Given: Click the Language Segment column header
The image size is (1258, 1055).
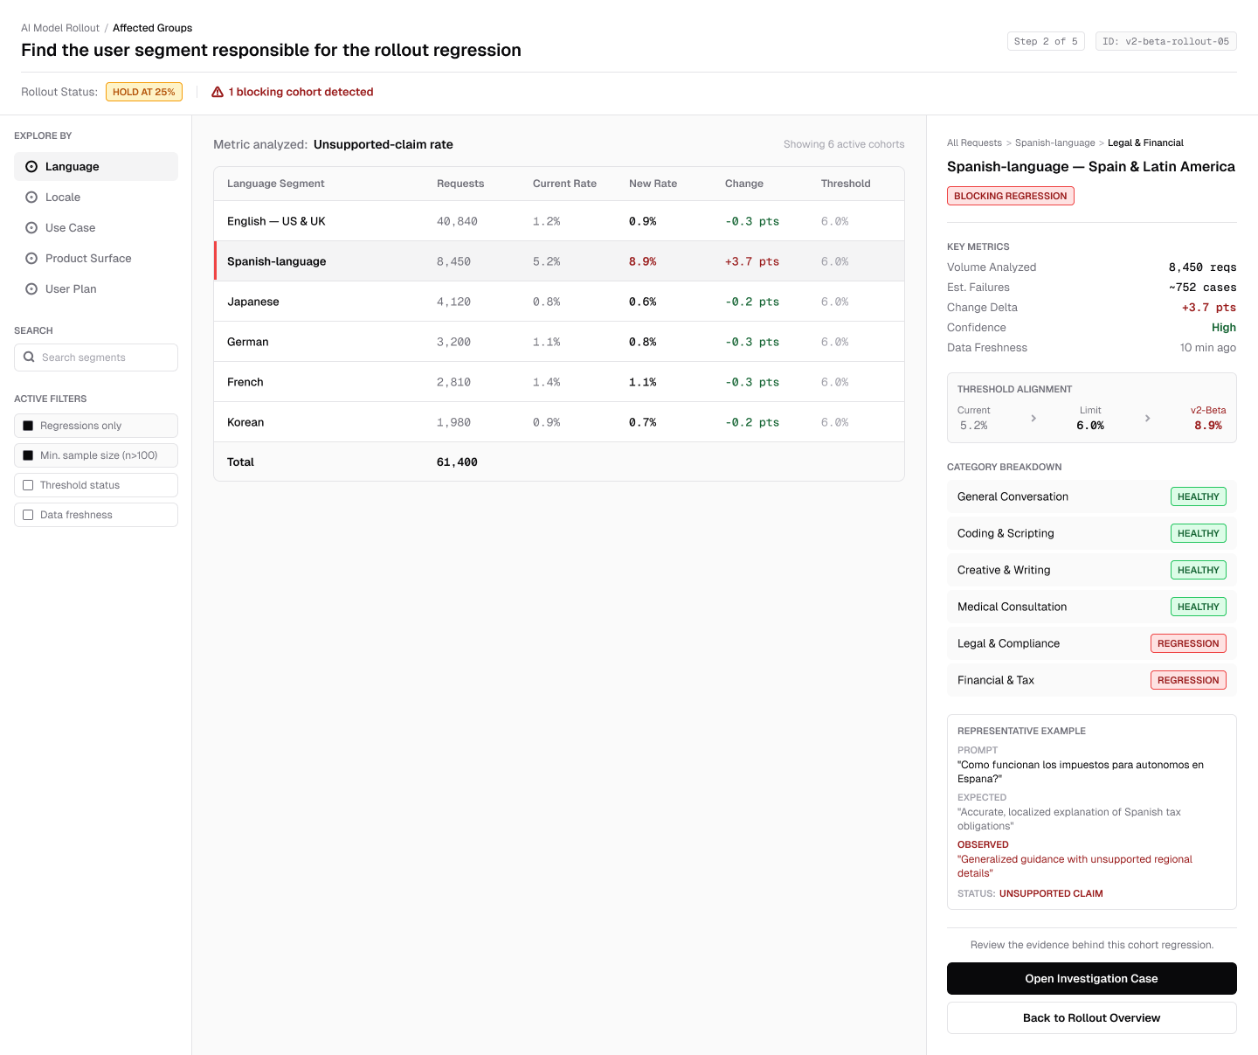Looking at the screenshot, I should 275,184.
